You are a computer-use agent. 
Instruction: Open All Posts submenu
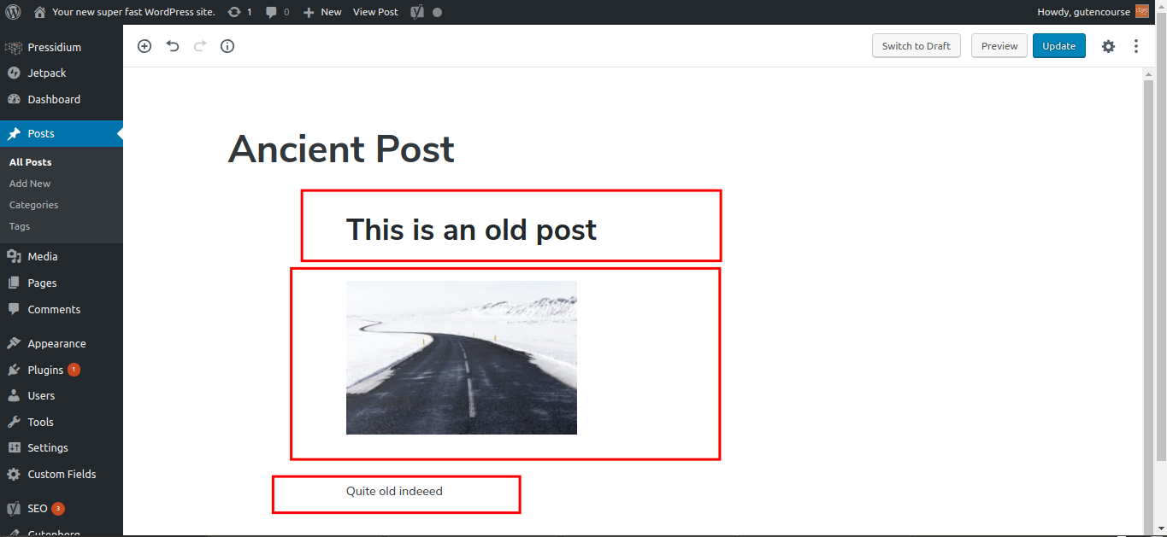pyautogui.click(x=30, y=162)
